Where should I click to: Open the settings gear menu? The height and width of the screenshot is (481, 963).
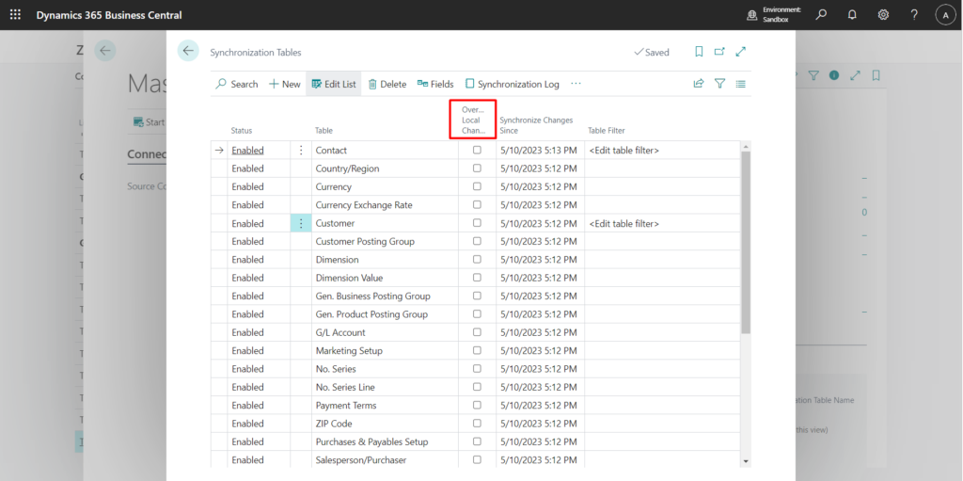(883, 15)
